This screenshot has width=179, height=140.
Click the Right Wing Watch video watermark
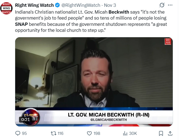click(x=168, y=42)
